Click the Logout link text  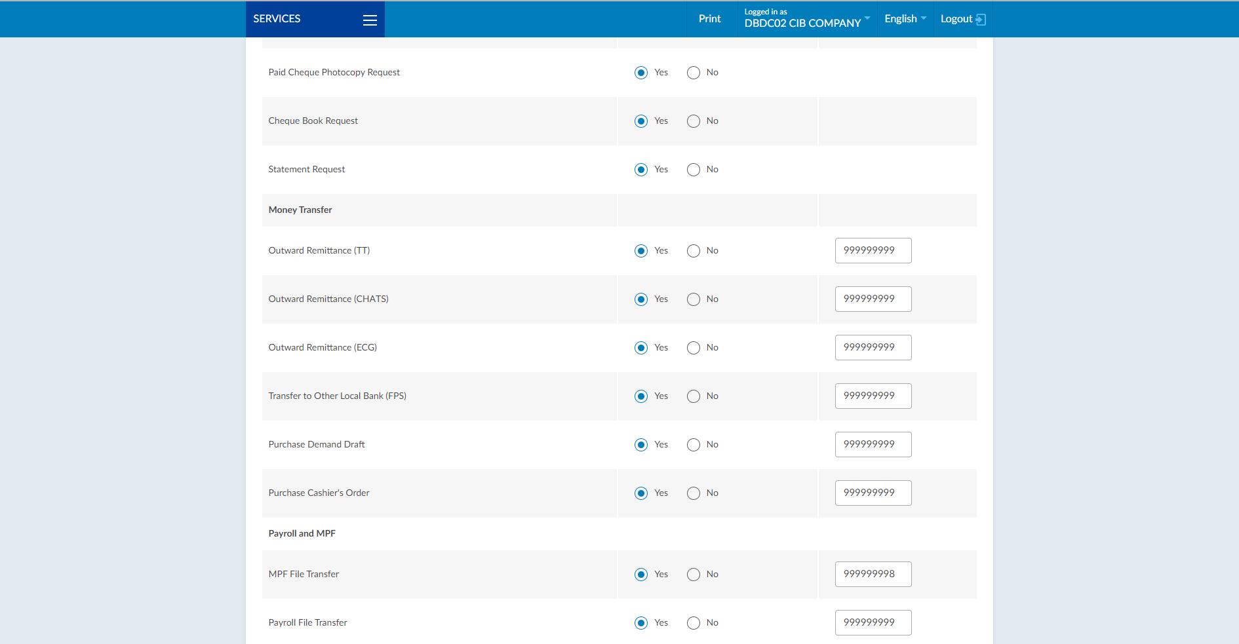click(956, 19)
